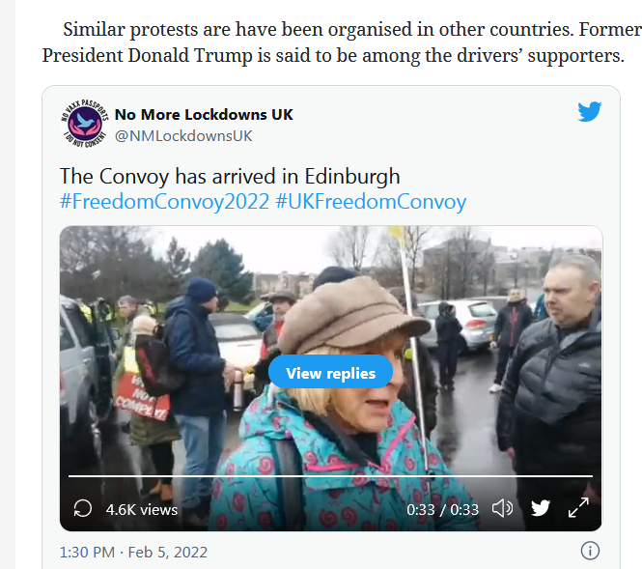The width and height of the screenshot is (642, 569).
Task: Click the tweet info icon
Action: pyautogui.click(x=590, y=551)
